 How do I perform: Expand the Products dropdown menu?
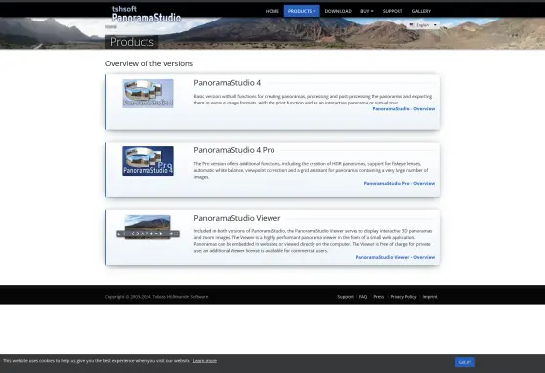(302, 11)
